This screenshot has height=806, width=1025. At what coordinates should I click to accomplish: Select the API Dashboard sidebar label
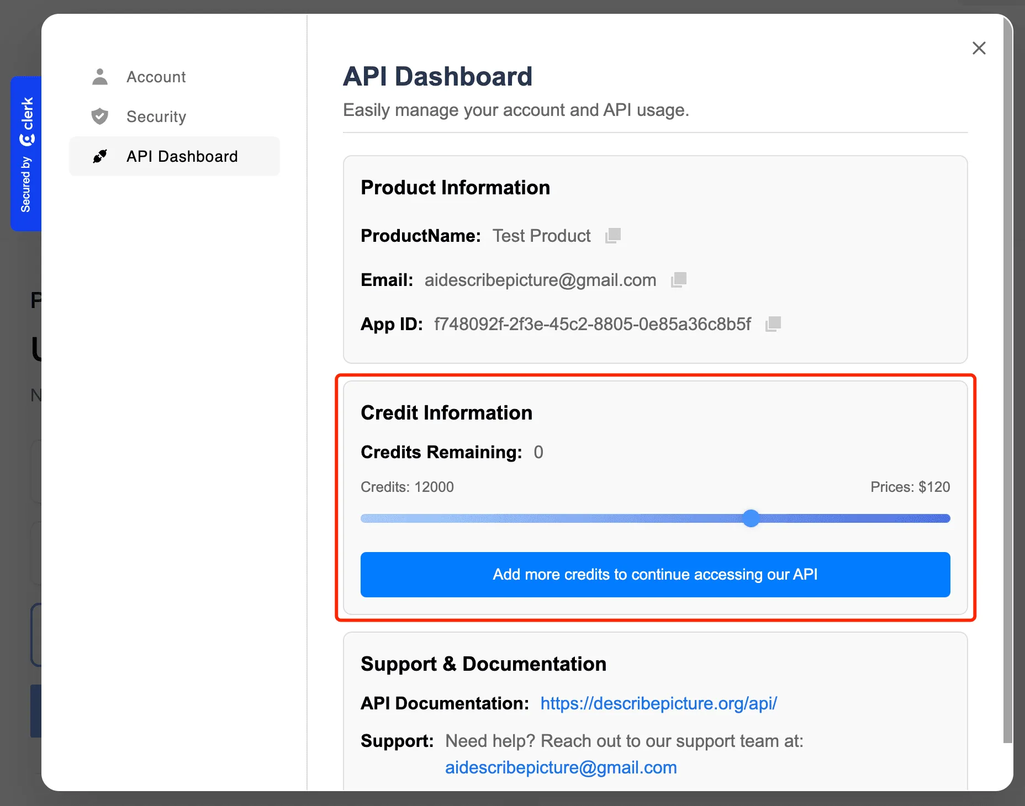click(182, 156)
